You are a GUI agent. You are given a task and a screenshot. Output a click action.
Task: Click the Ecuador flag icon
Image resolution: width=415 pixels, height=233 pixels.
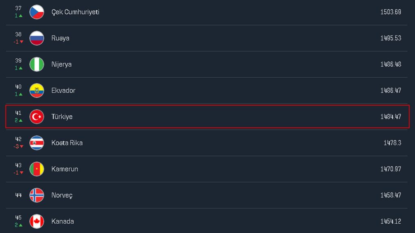click(x=37, y=91)
